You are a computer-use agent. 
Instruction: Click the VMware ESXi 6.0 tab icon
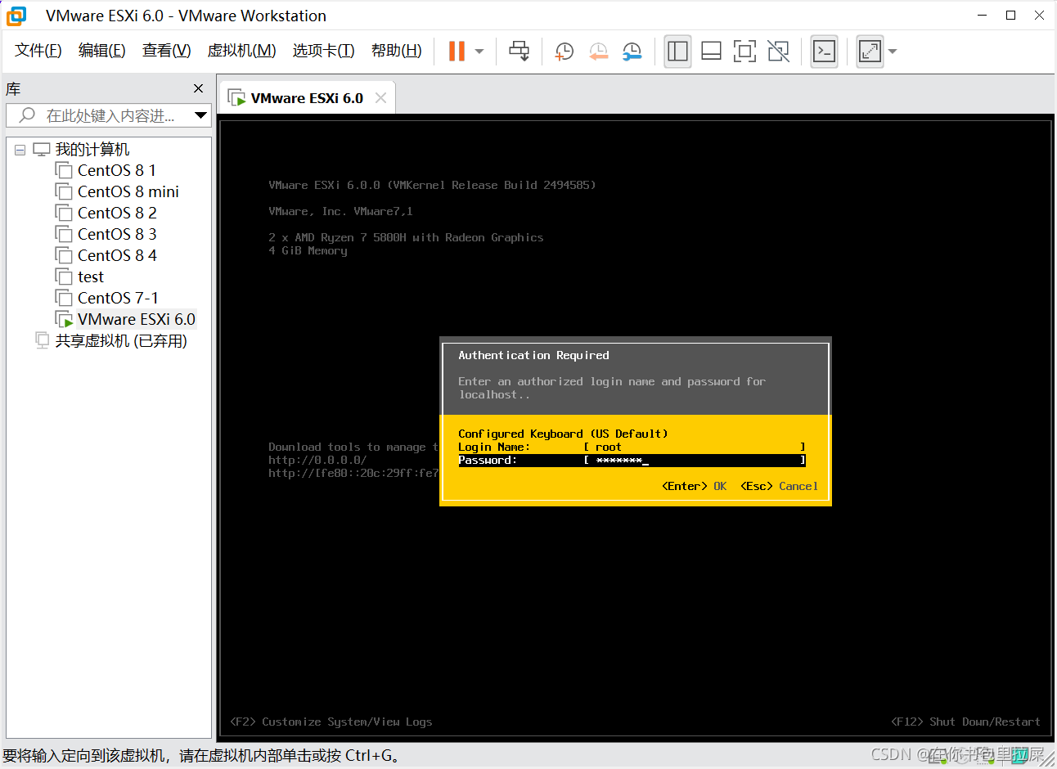pyautogui.click(x=236, y=98)
